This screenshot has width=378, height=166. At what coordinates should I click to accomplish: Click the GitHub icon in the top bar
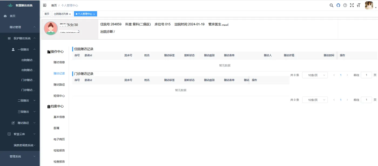click(338, 5)
